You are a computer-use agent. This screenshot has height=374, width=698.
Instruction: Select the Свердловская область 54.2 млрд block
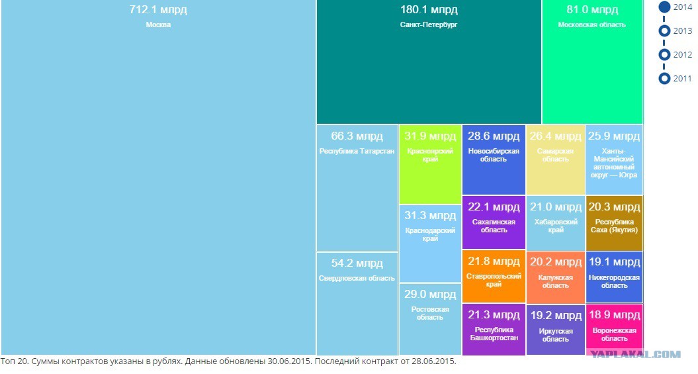(x=357, y=304)
